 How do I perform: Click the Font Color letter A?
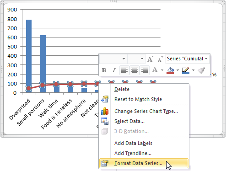coord(155,70)
